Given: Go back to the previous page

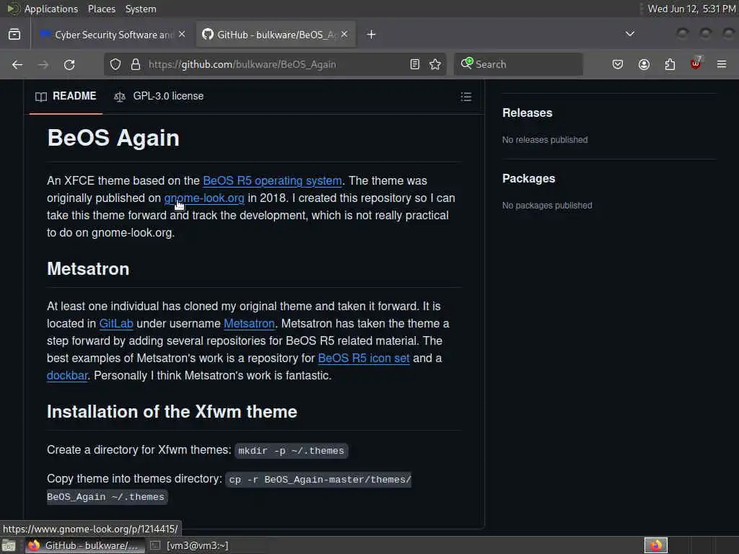Looking at the screenshot, I should [17, 64].
